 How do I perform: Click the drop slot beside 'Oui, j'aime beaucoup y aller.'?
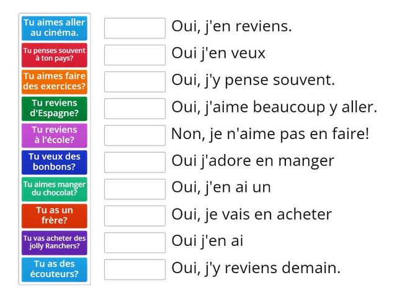click(135, 109)
